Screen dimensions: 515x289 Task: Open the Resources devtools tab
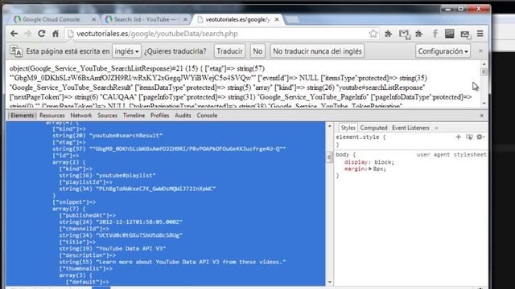point(51,116)
